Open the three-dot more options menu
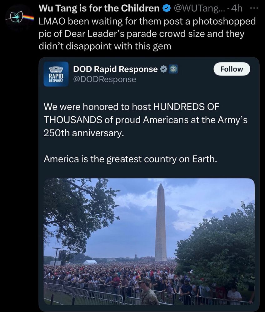This screenshot has height=312, width=265. coord(254,8)
